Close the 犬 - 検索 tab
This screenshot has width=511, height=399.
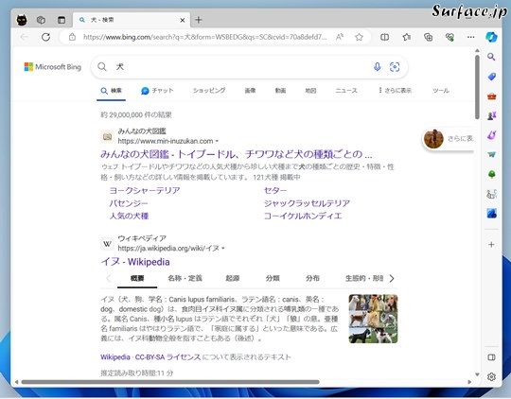[183, 20]
